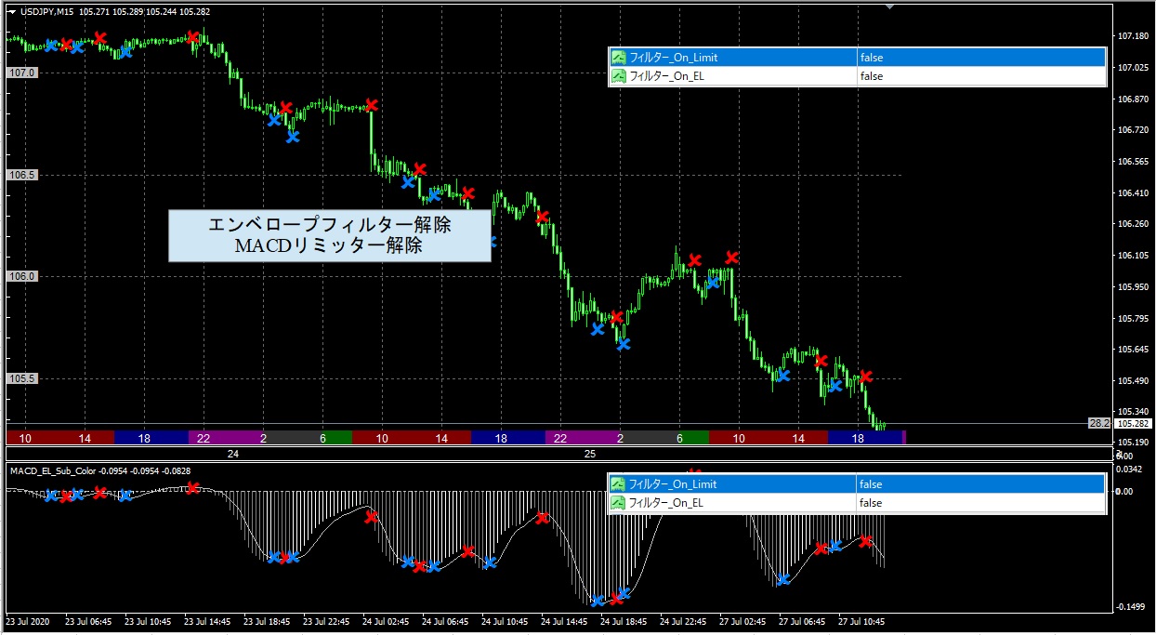This screenshot has width=1156, height=635.
Task: Click the 27 Jul 10:45 time label
Action: pyautogui.click(x=863, y=620)
